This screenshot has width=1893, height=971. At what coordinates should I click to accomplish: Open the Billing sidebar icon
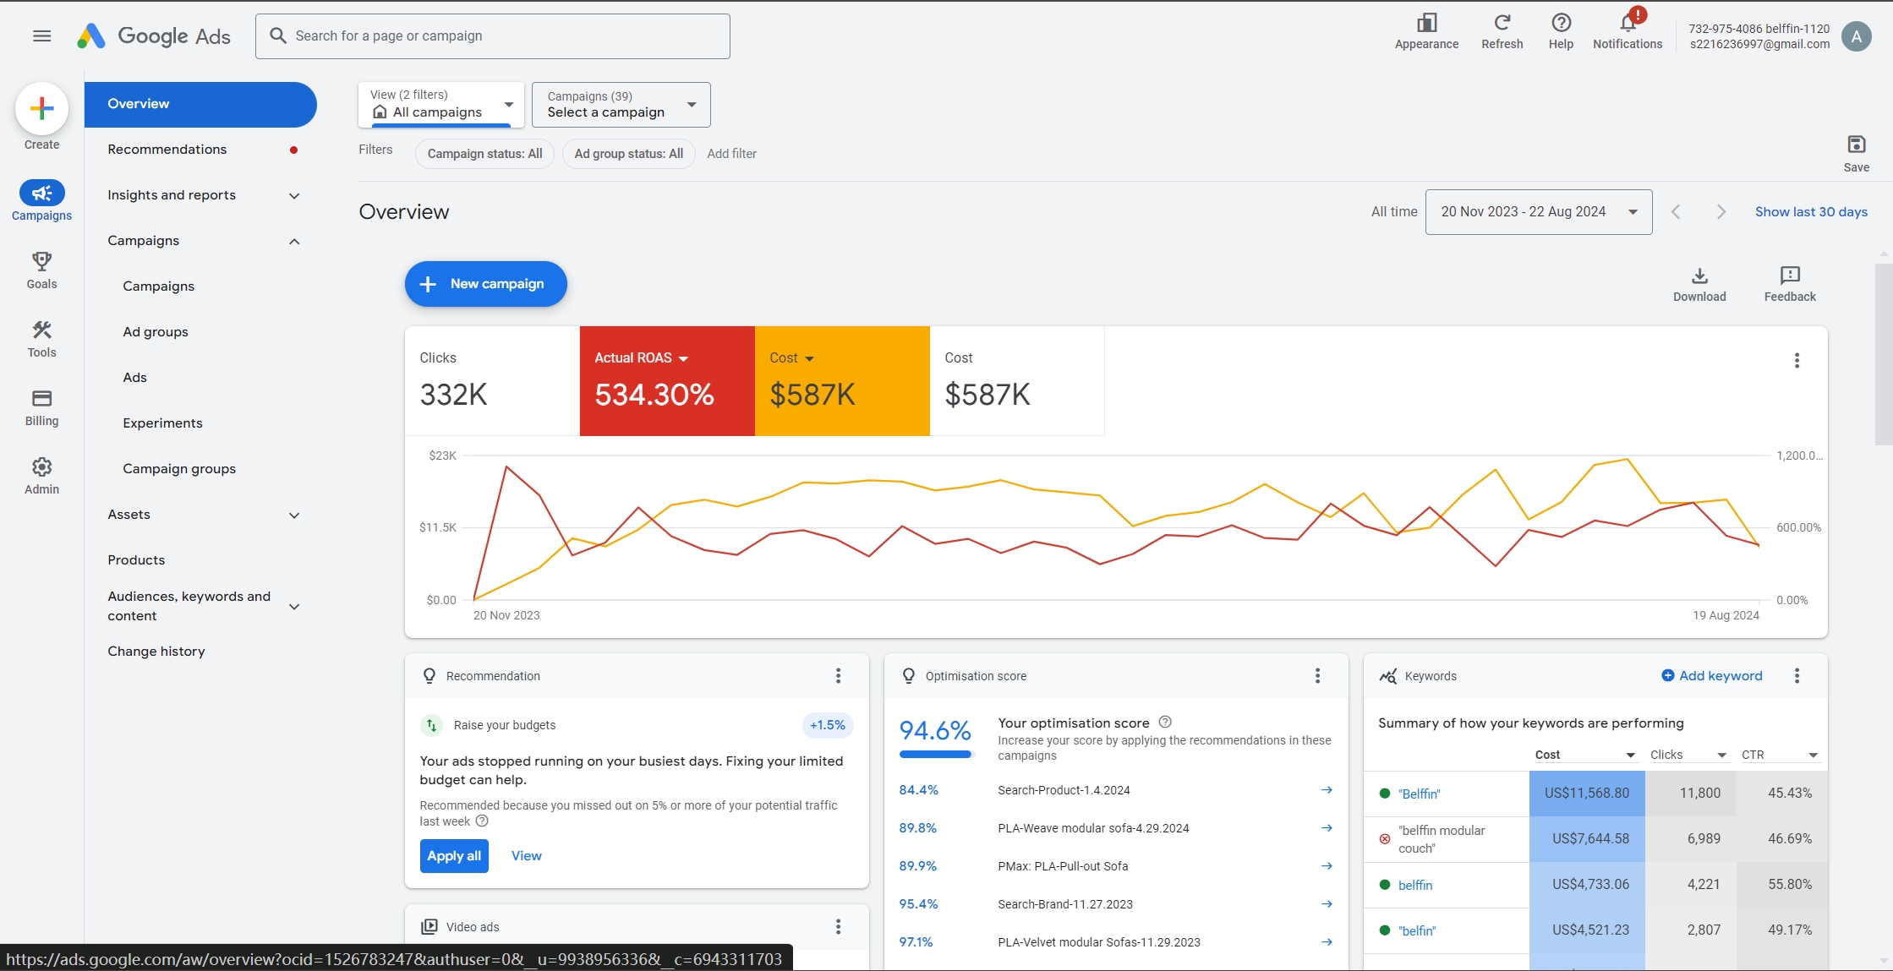41,399
